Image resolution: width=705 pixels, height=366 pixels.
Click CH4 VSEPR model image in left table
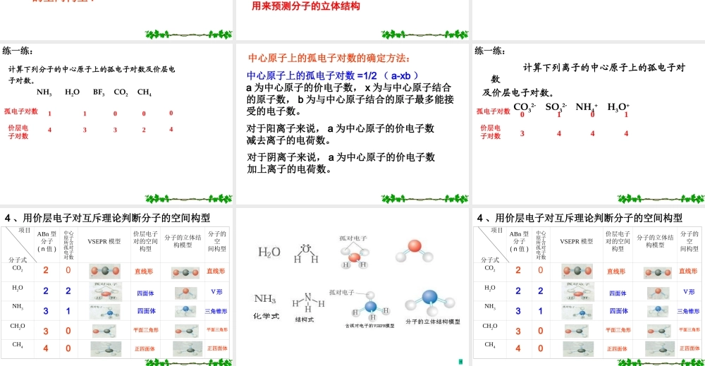point(105,349)
